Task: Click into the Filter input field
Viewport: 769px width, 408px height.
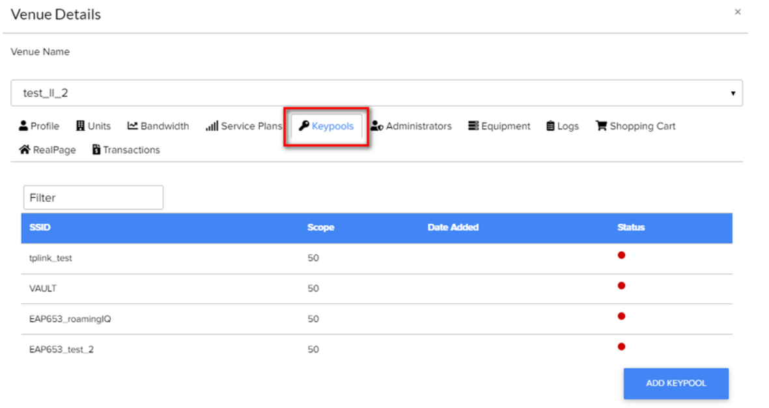Action: tap(93, 198)
